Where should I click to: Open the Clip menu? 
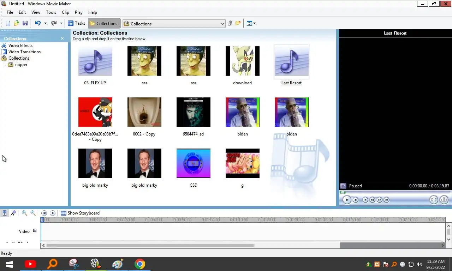pos(66,12)
